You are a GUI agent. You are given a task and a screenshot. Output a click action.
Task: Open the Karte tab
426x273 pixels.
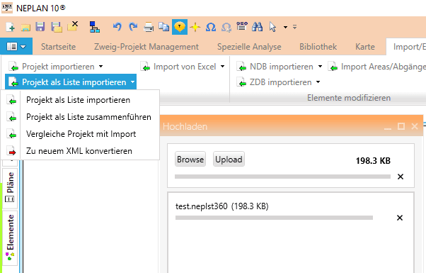point(365,47)
